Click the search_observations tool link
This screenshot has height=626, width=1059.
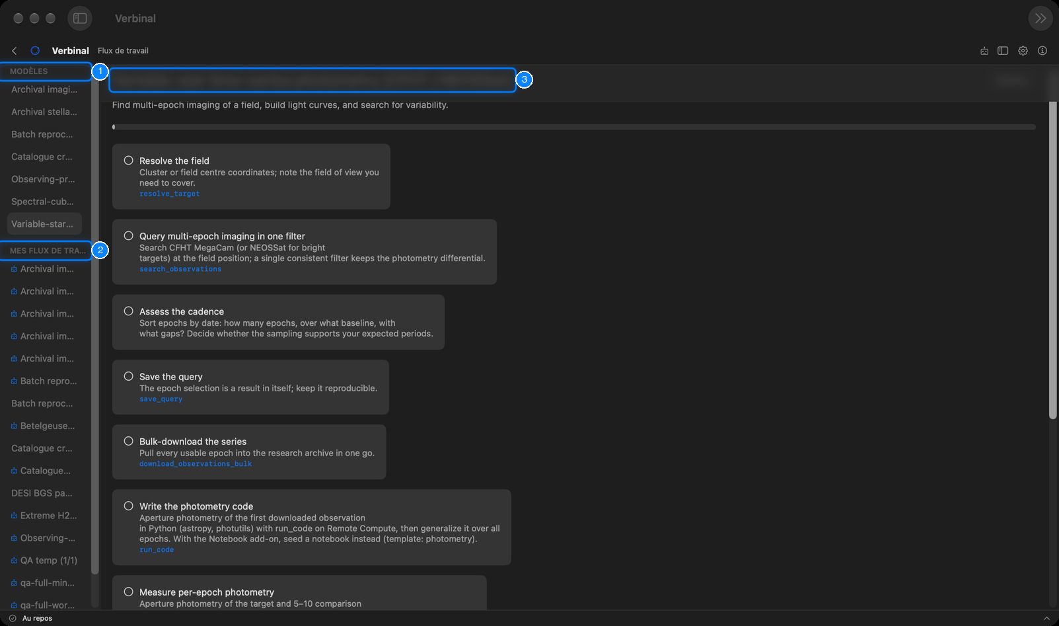(180, 269)
